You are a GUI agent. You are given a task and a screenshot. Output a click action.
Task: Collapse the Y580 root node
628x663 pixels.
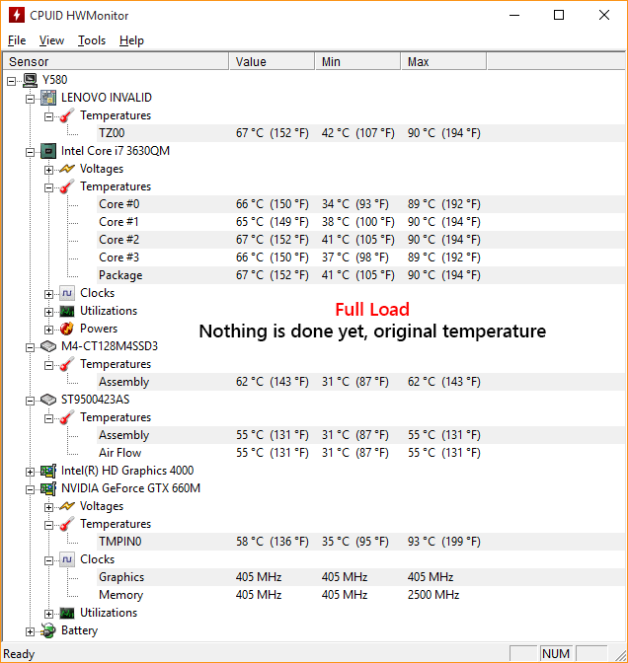pos(12,81)
